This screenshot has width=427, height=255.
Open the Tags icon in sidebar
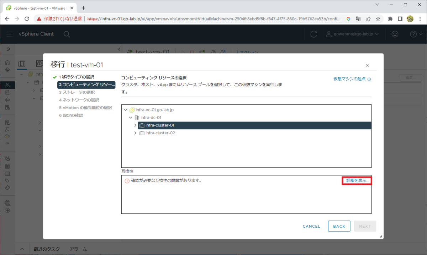pos(7,181)
